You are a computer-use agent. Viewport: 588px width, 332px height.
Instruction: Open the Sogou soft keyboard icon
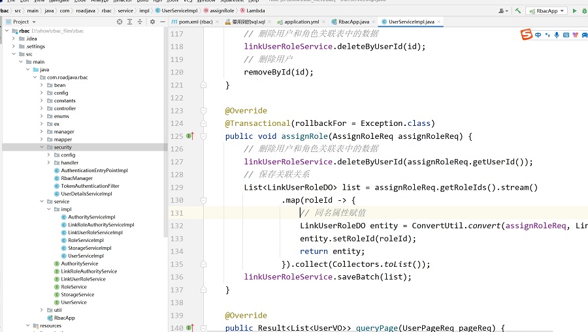(x=566, y=35)
